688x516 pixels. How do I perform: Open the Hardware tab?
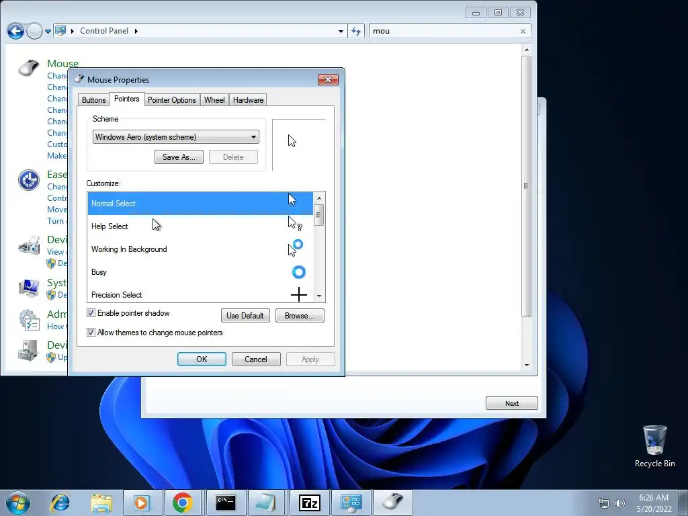click(x=249, y=100)
